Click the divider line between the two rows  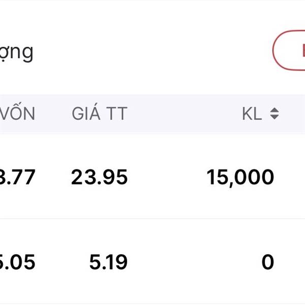click(x=152, y=219)
